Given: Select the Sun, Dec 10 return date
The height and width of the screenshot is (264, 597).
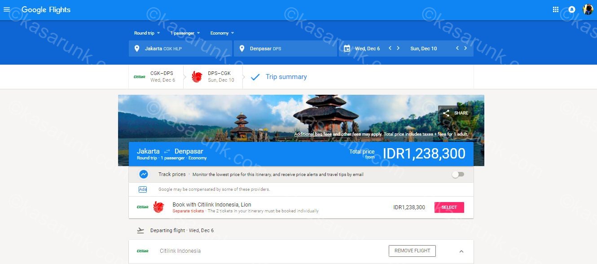Looking at the screenshot, I should [423, 48].
